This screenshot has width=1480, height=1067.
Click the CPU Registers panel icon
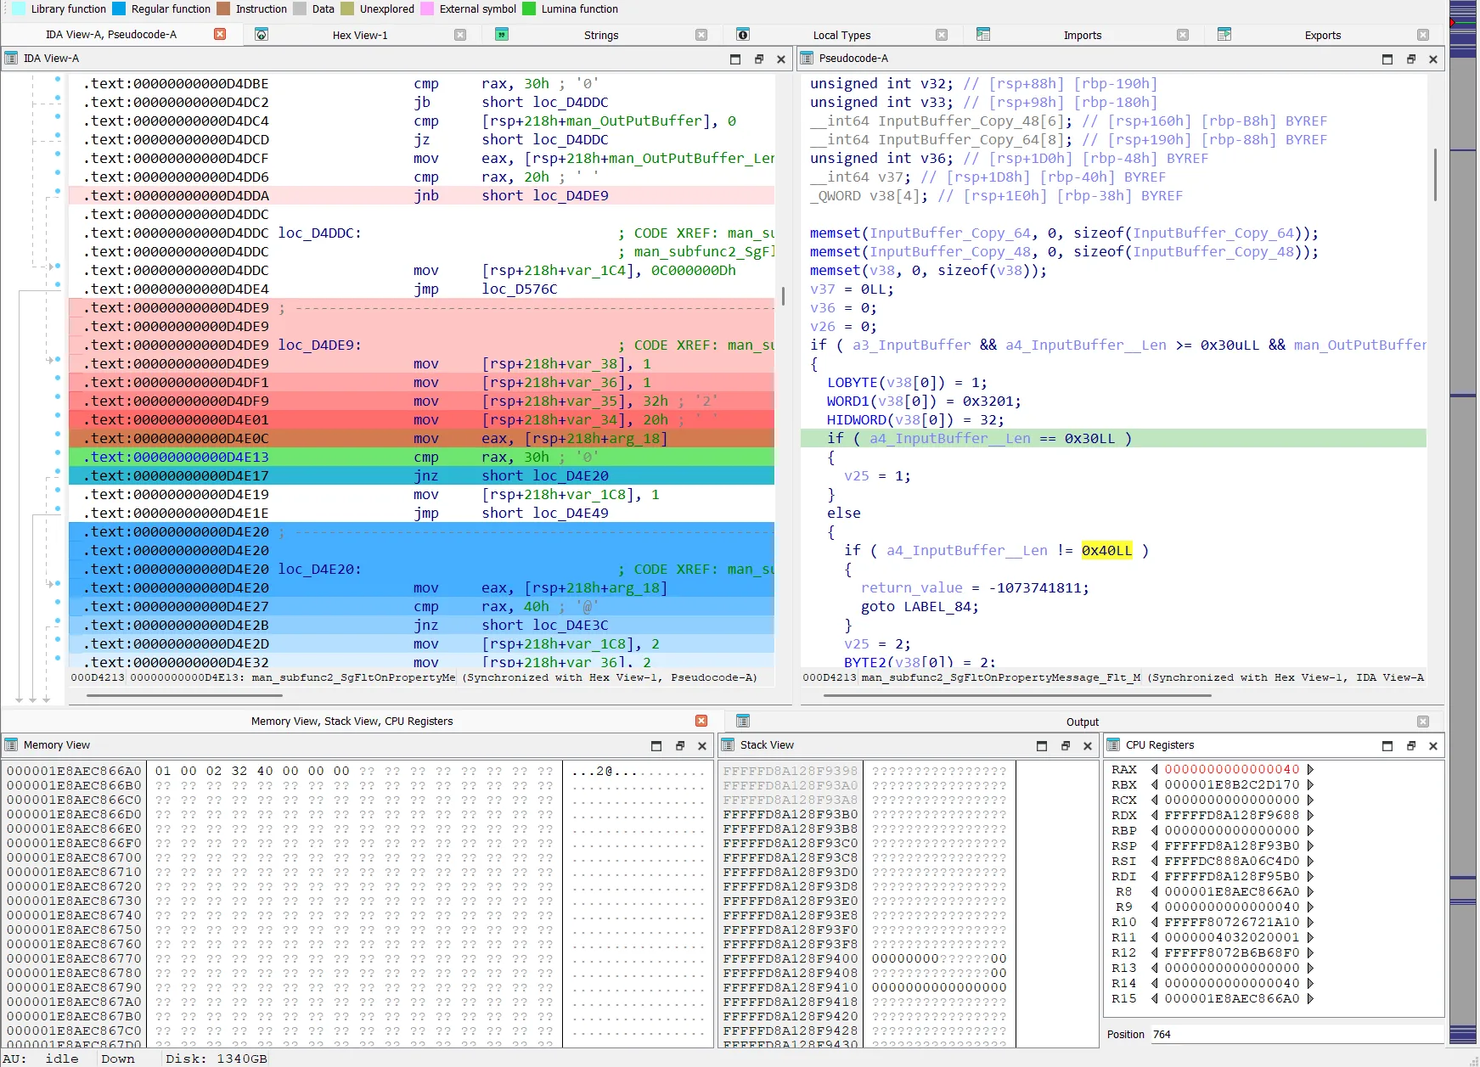(x=1113, y=745)
